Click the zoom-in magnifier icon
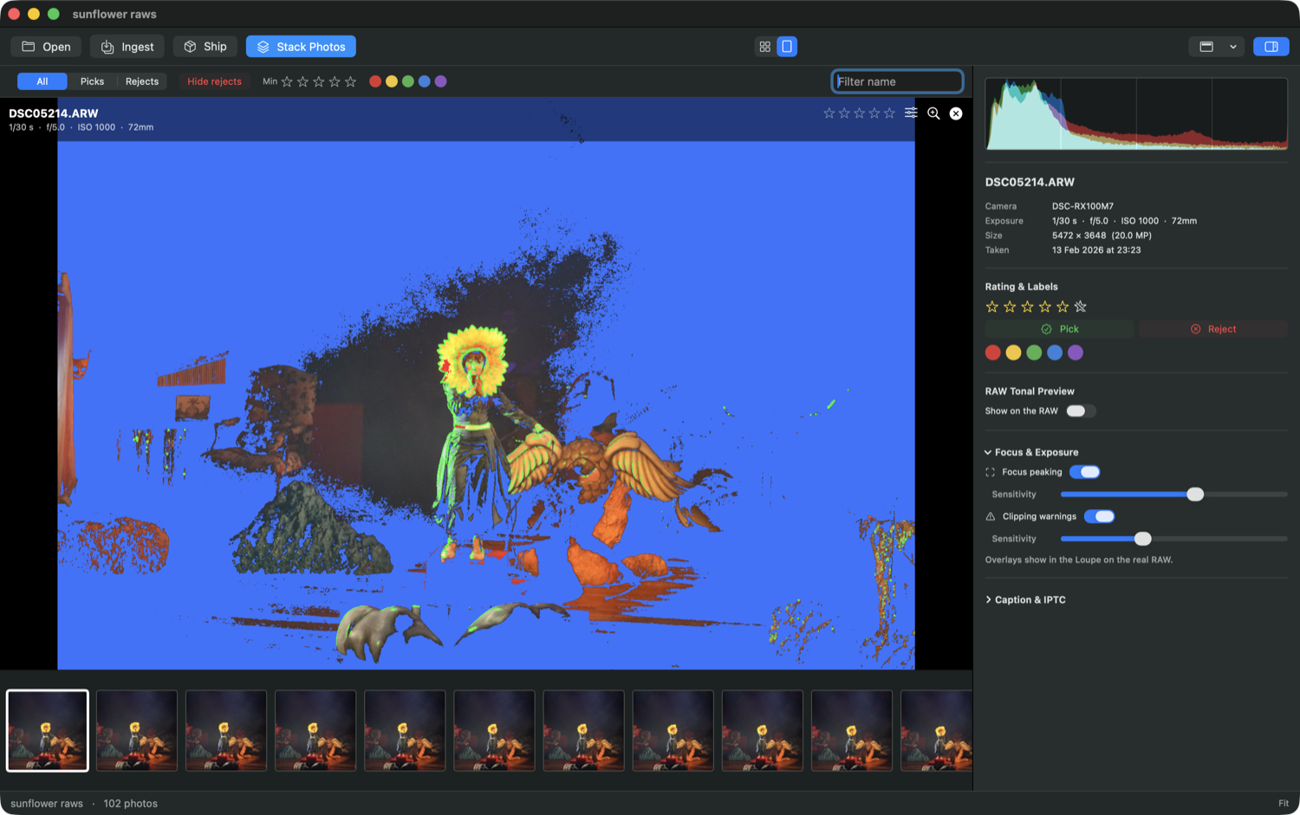The width and height of the screenshot is (1300, 815). tap(933, 113)
